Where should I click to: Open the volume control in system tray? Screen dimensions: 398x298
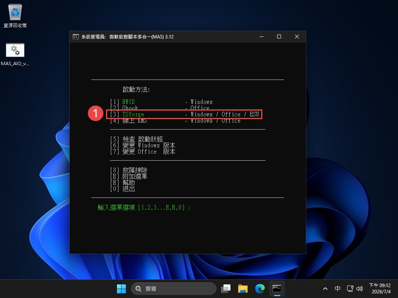click(x=360, y=289)
